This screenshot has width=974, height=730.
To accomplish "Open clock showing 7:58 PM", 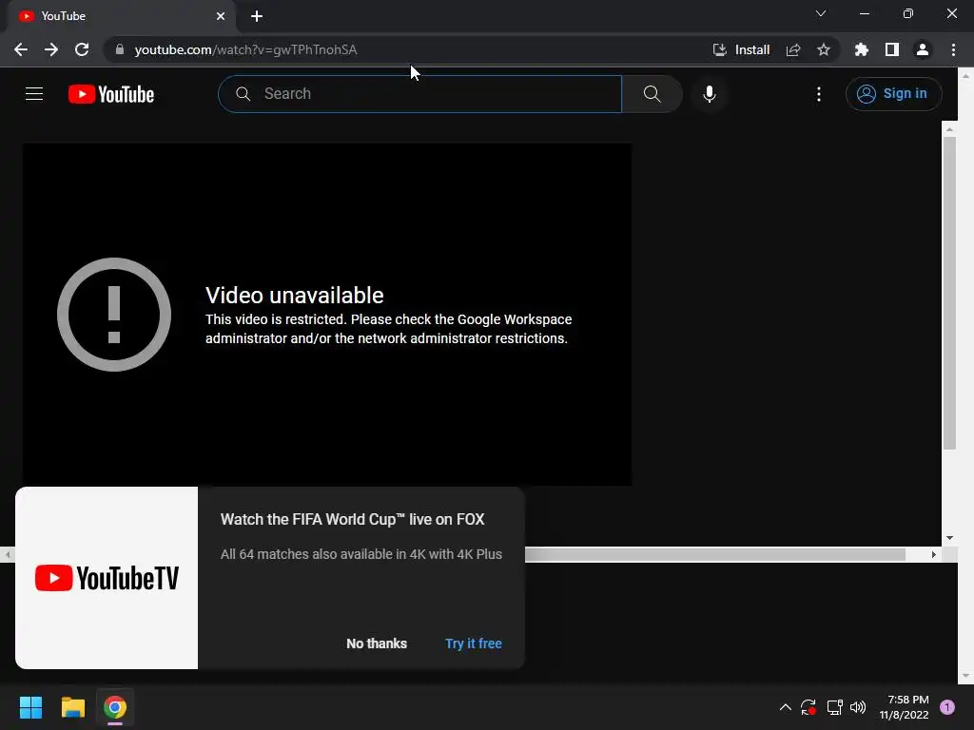I will pos(904,707).
